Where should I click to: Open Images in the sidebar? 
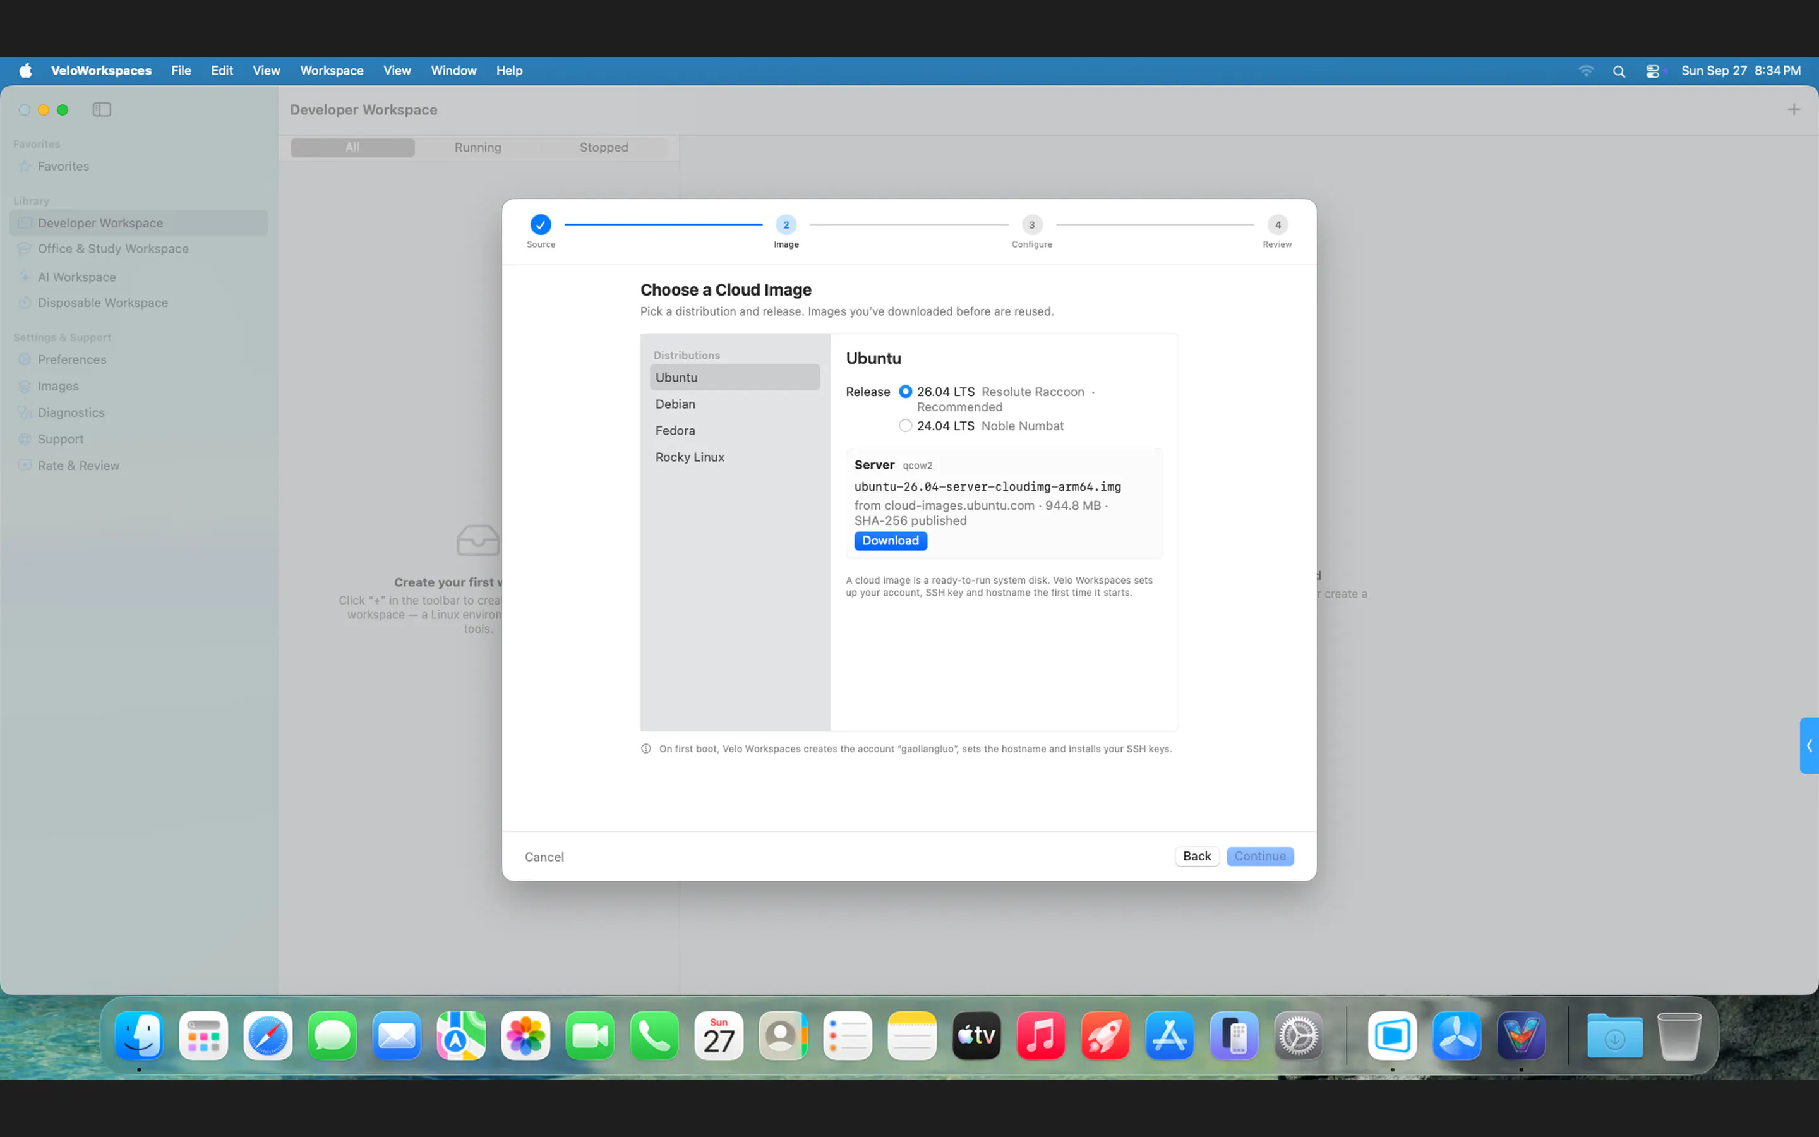point(138,386)
